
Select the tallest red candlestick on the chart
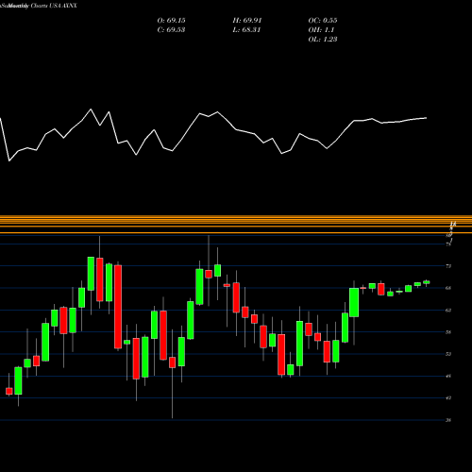118,307
